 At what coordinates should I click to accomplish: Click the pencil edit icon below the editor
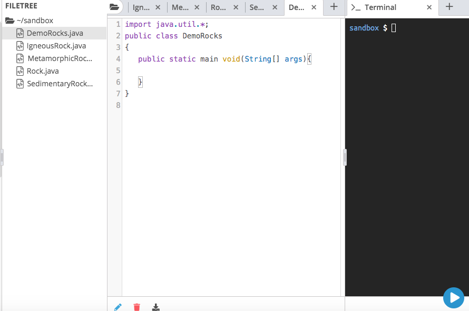point(118,307)
